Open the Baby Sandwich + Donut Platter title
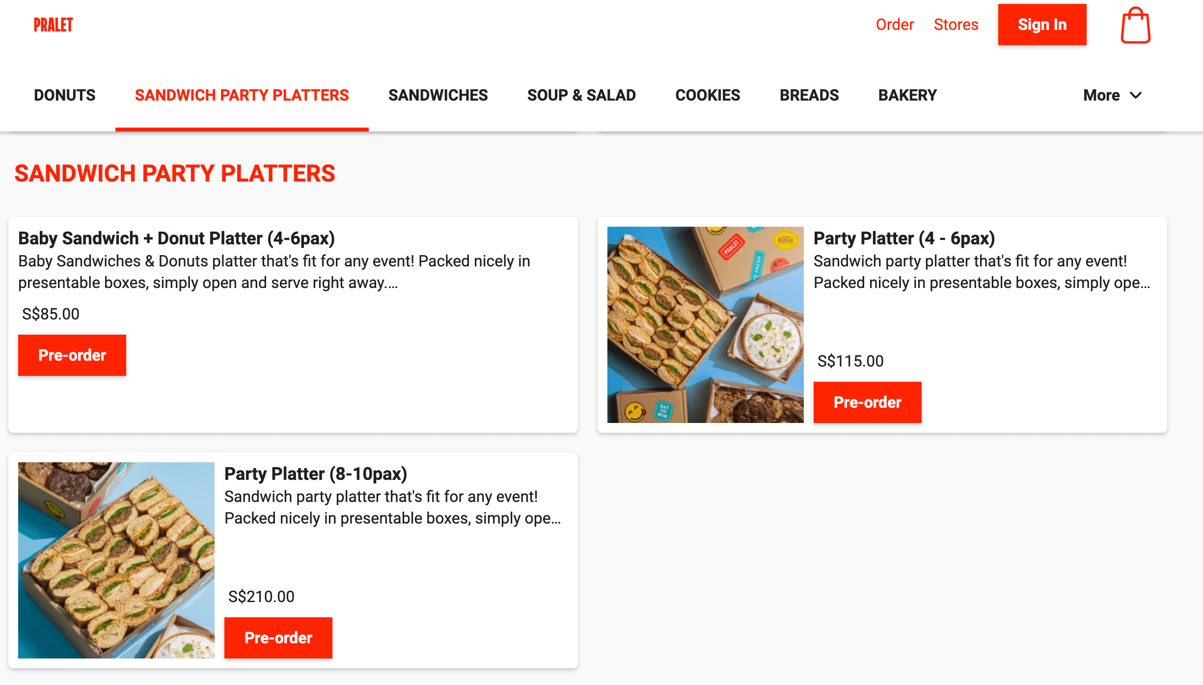The height and width of the screenshot is (685, 1203). point(176,238)
